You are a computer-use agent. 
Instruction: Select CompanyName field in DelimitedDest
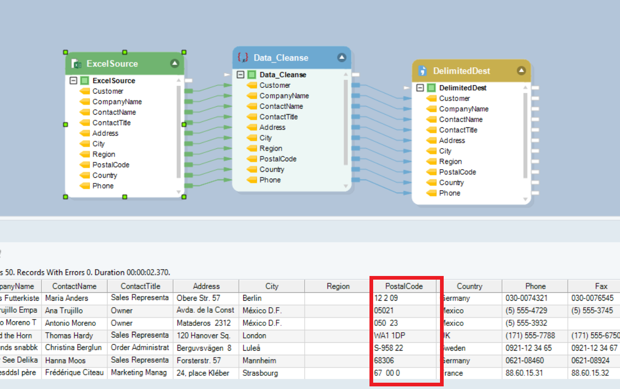[x=463, y=109]
